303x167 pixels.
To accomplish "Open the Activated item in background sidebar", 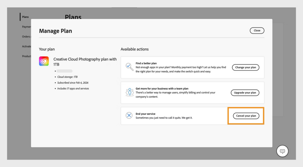I will (26, 46).
